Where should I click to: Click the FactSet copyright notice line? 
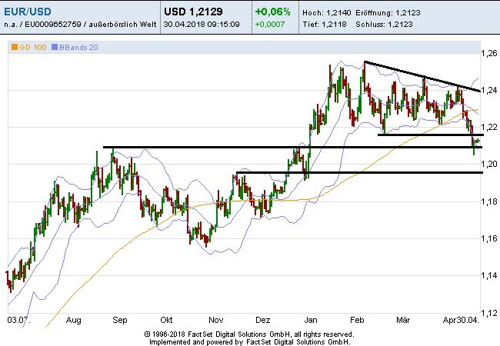249,334
